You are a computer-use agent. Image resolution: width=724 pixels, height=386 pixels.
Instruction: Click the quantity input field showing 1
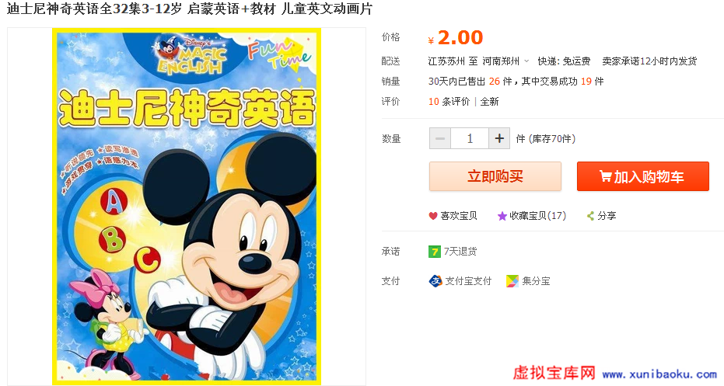click(470, 138)
